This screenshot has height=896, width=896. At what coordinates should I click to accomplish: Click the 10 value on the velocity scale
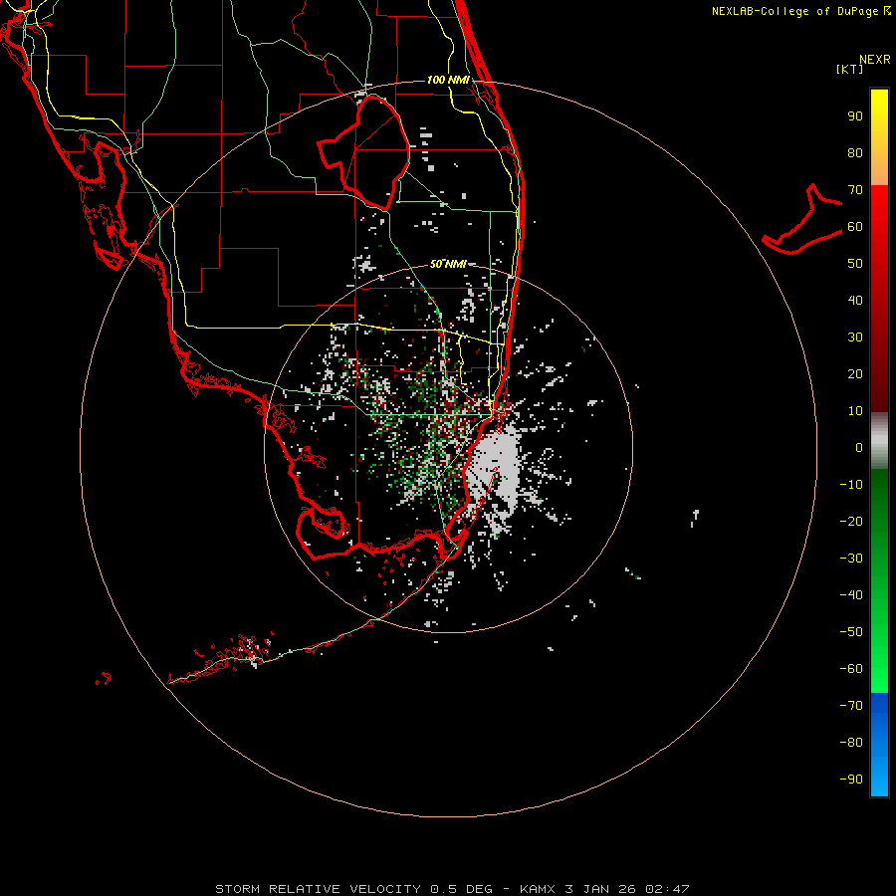[x=855, y=411]
